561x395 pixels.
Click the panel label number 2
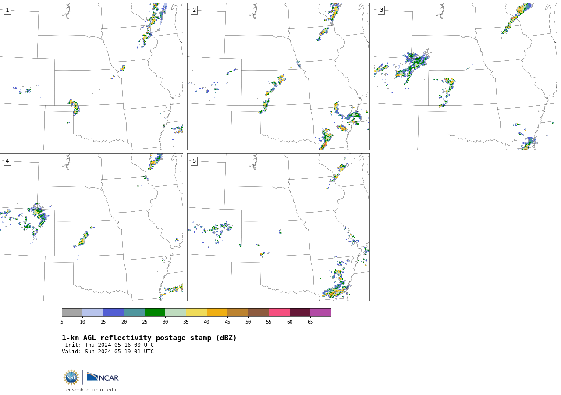194,10
